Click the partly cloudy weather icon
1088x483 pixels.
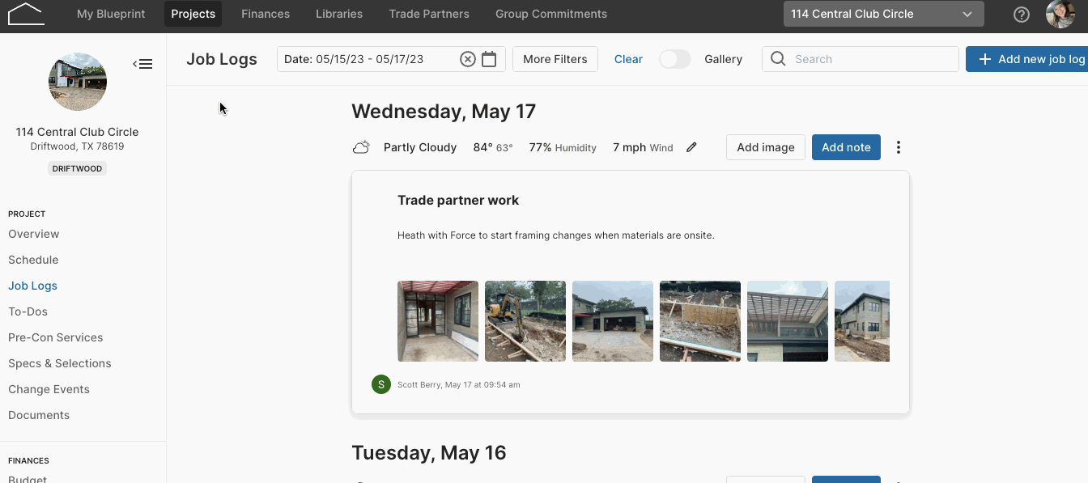point(362,147)
